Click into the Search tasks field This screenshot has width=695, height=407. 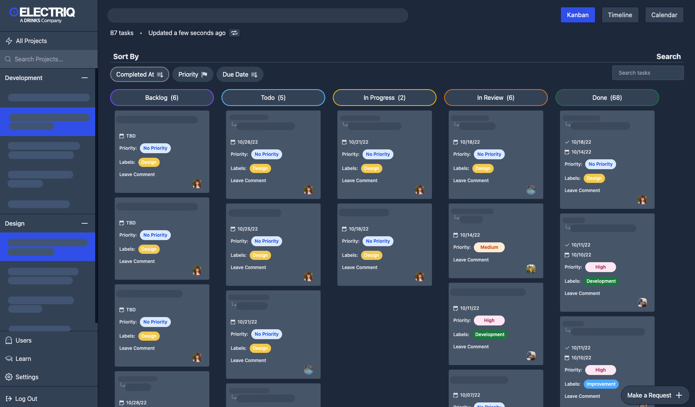click(648, 73)
